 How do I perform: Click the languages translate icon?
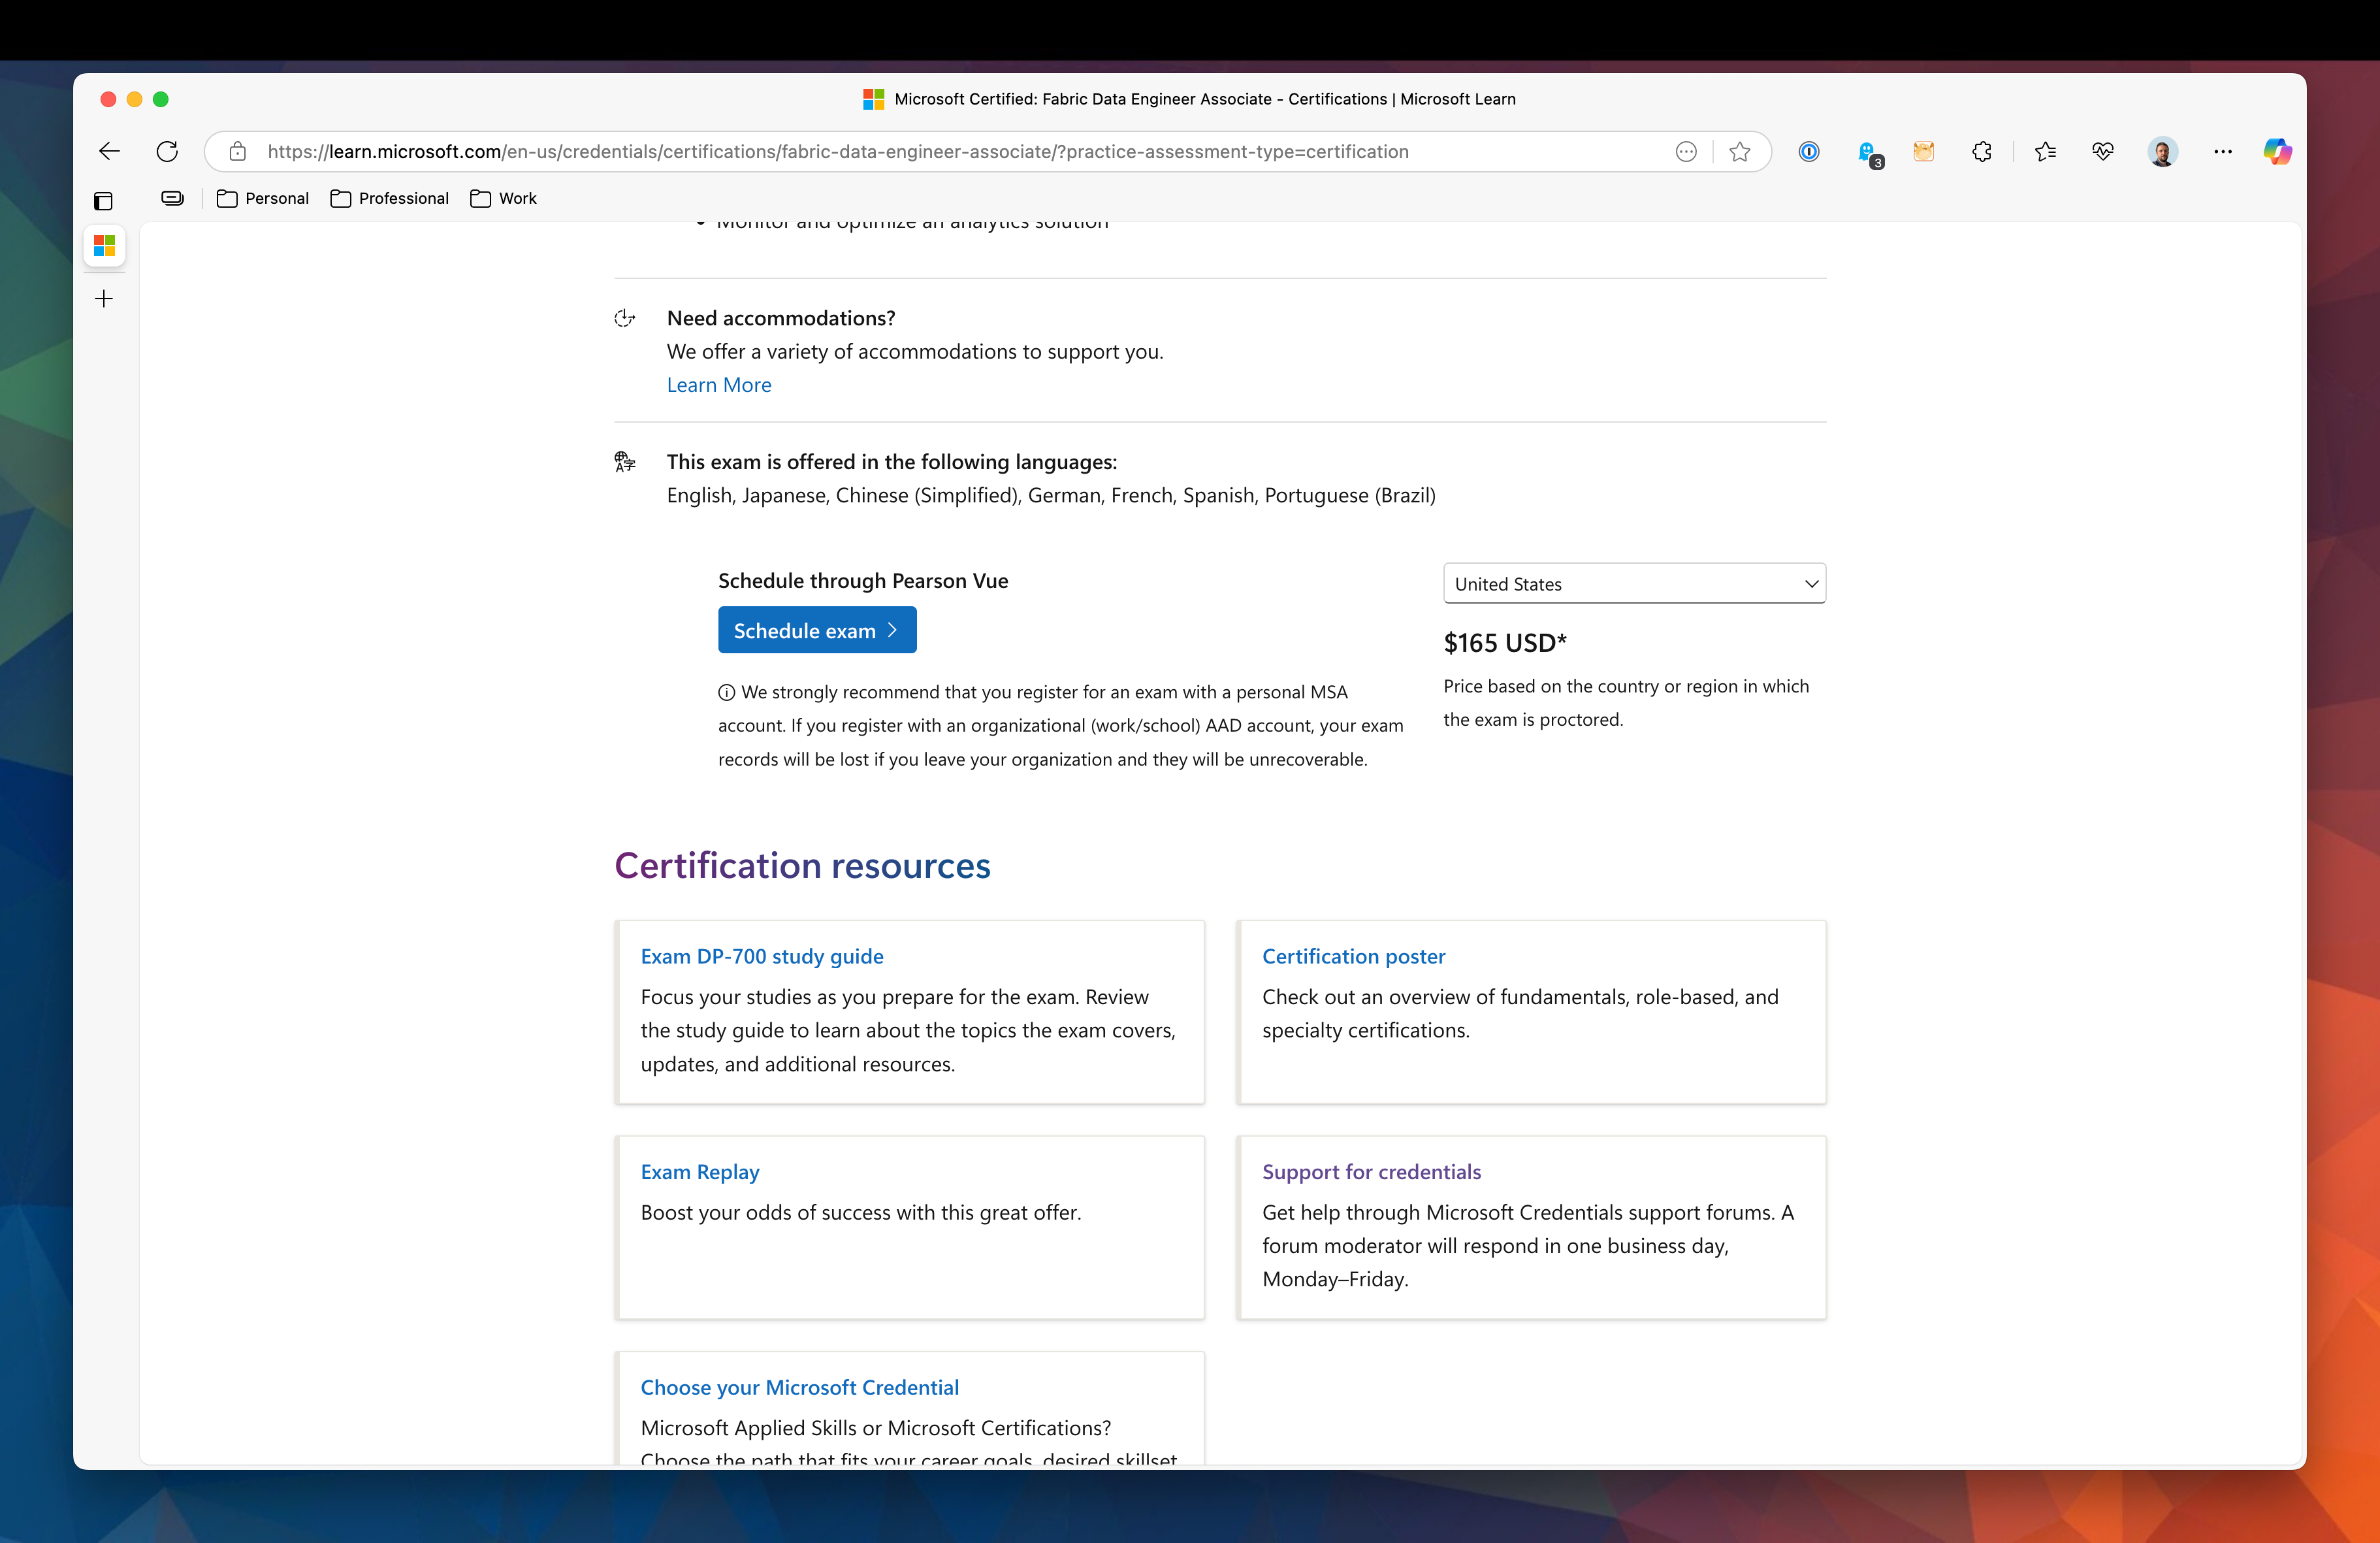(625, 461)
